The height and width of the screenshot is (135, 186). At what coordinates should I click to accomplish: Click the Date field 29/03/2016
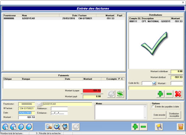coord(27,113)
